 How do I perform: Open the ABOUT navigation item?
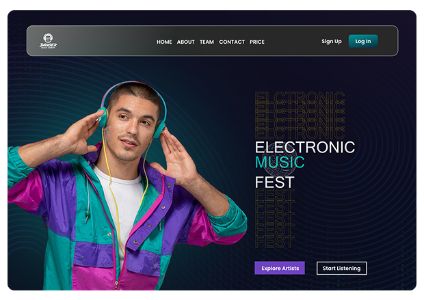pos(185,42)
